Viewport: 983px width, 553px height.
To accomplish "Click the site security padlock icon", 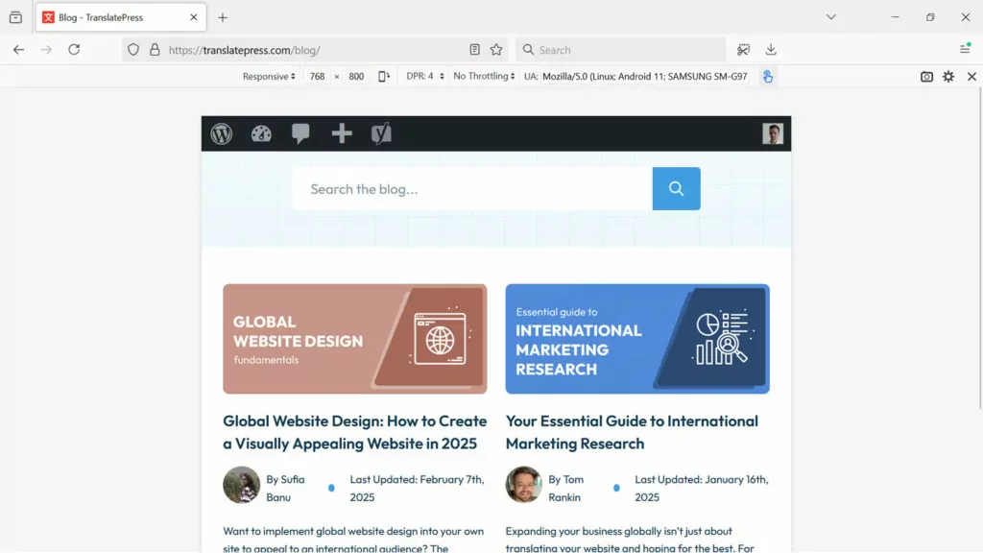I will click(x=155, y=50).
